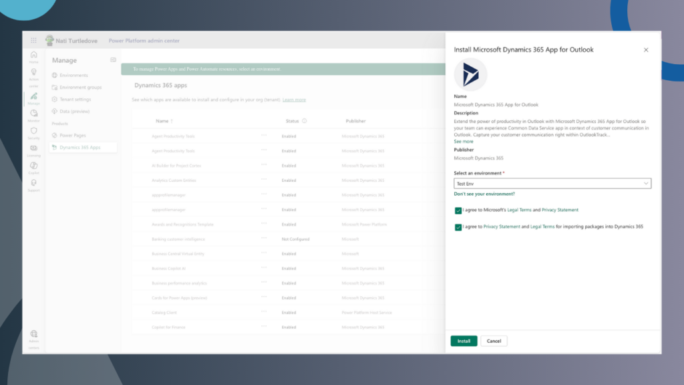This screenshot has height=385, width=684.
Task: Click the green Install button
Action: 464,340
